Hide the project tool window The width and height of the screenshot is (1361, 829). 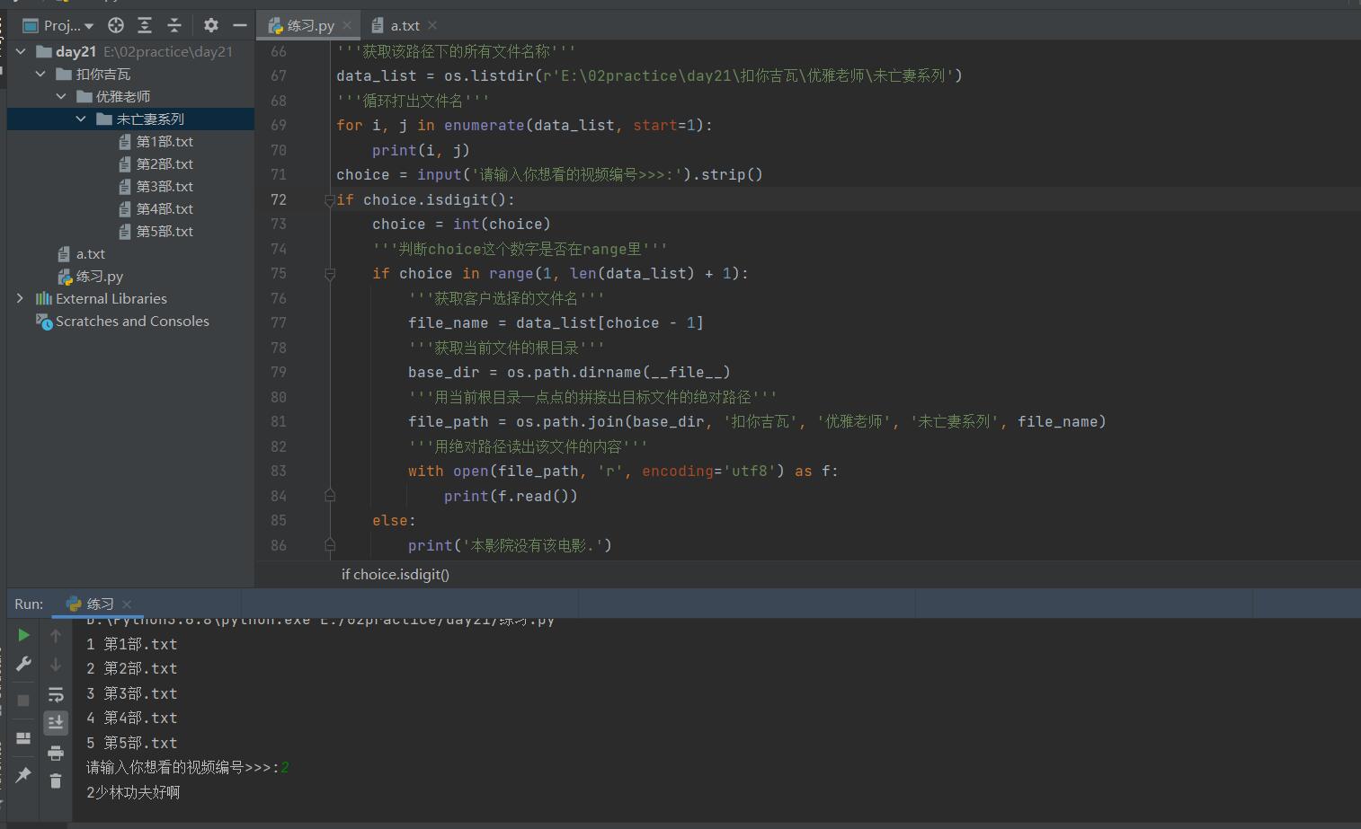pyautogui.click(x=240, y=25)
